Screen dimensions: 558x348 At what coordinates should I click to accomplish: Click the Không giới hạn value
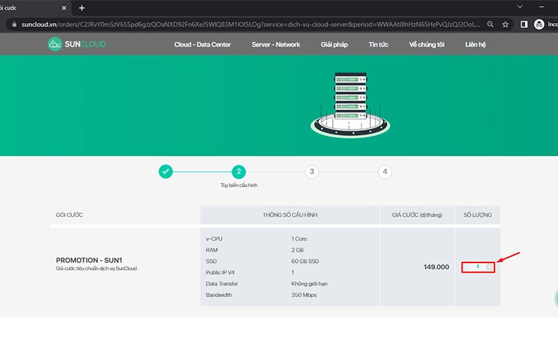[309, 284]
